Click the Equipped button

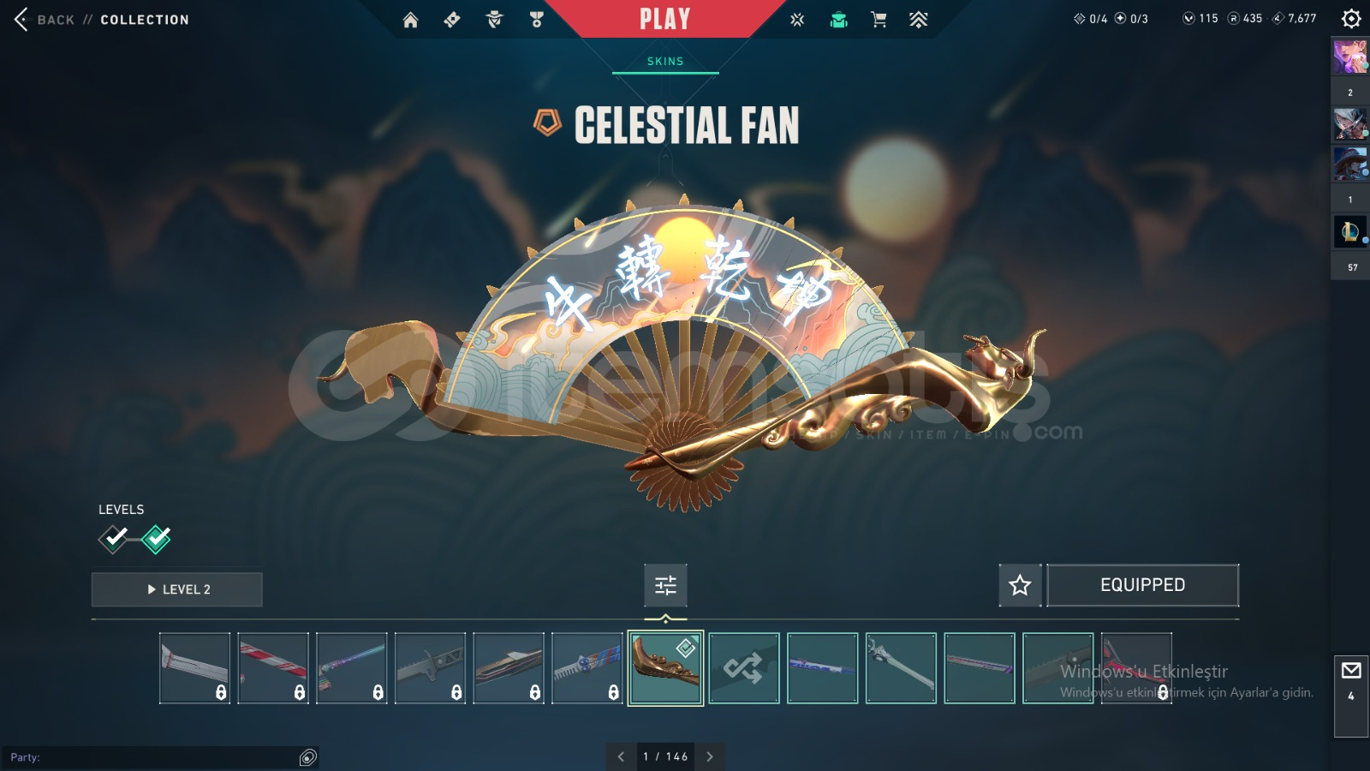(x=1143, y=585)
